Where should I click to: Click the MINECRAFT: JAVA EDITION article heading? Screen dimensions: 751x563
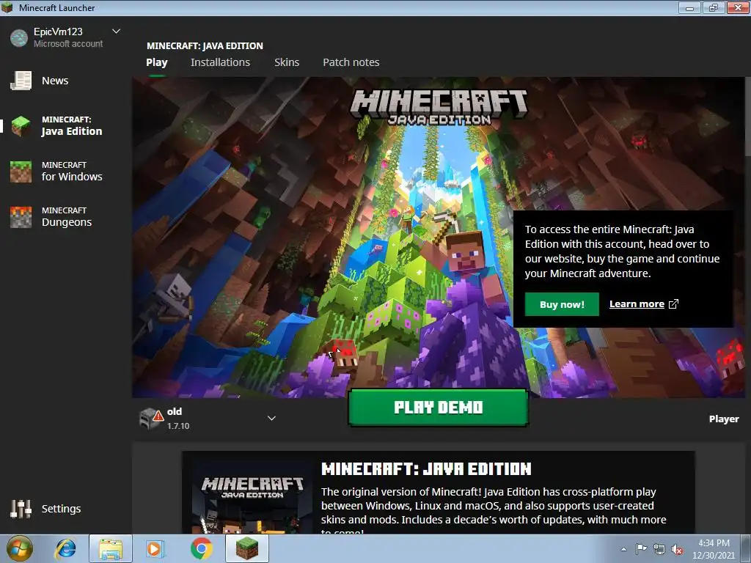click(x=426, y=469)
